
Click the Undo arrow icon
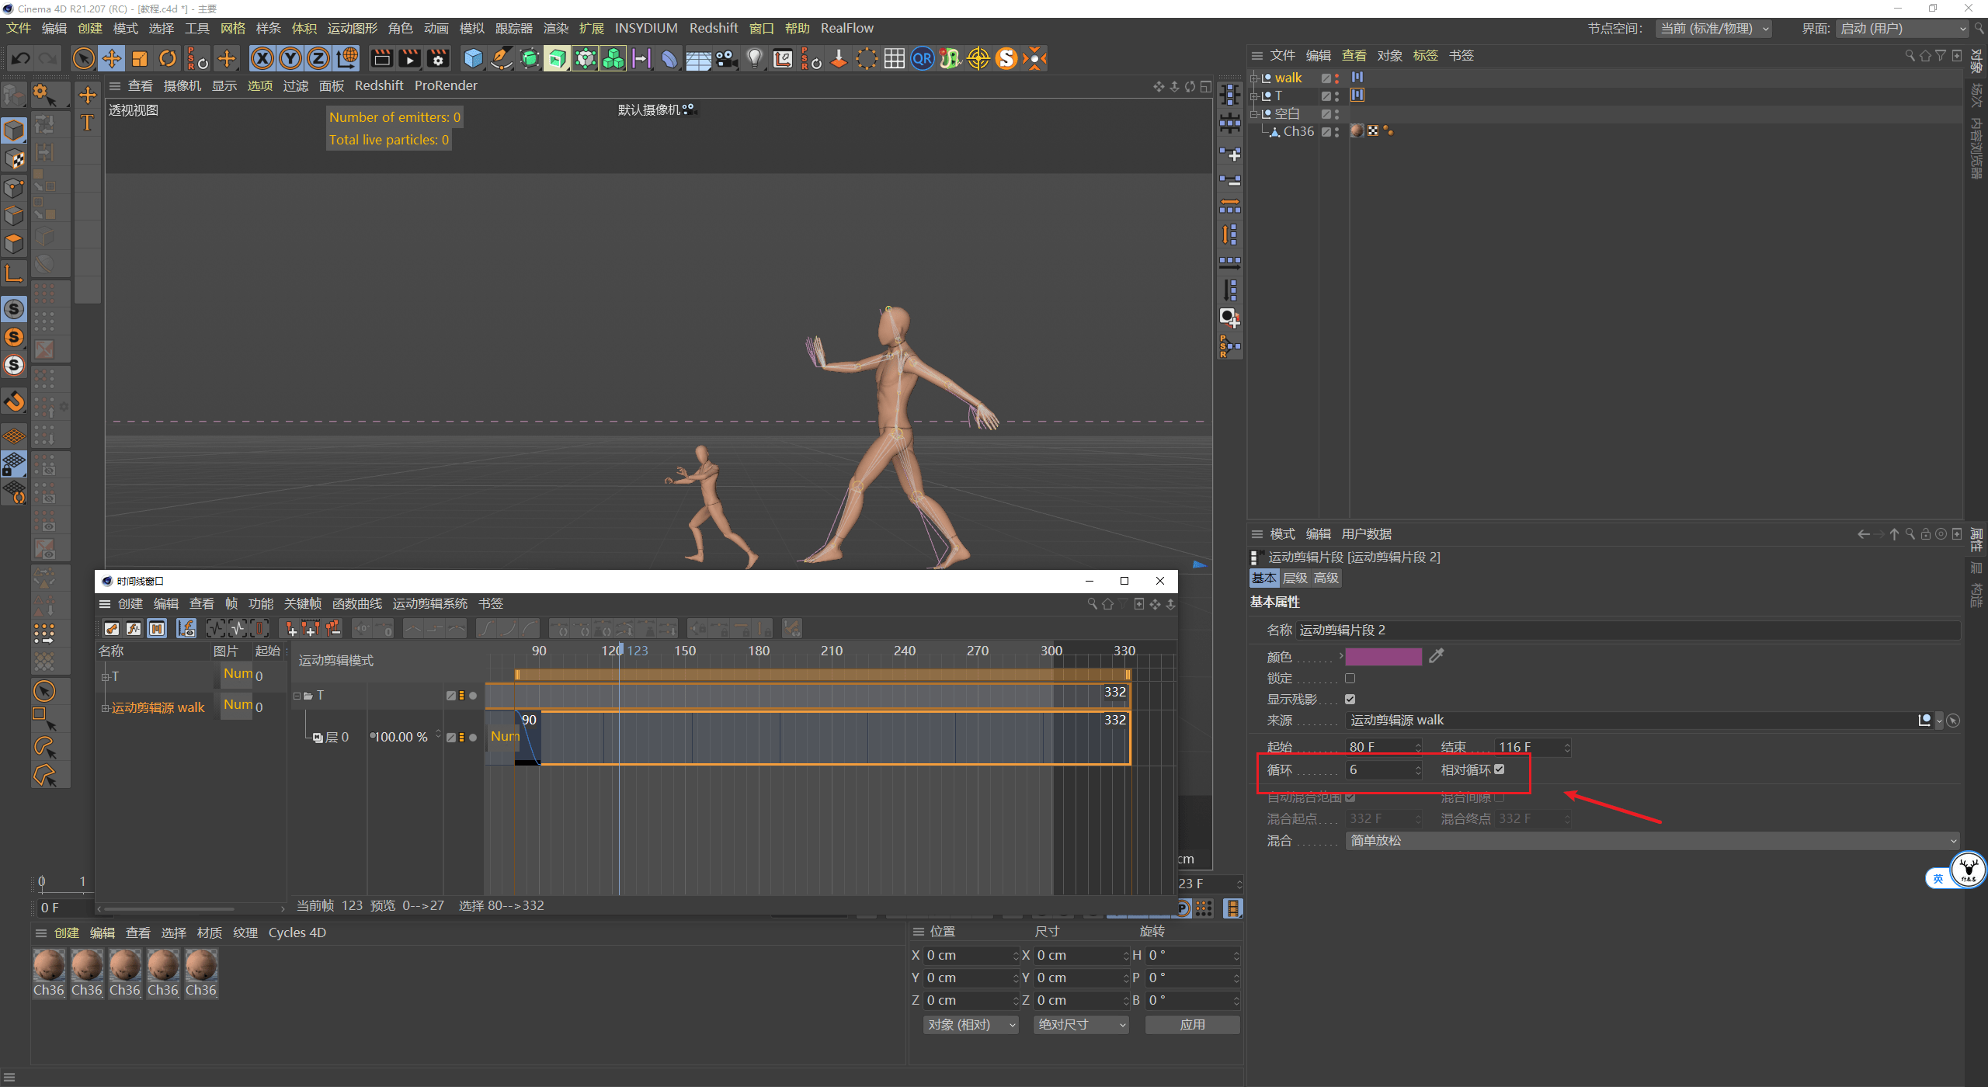[x=21, y=58]
